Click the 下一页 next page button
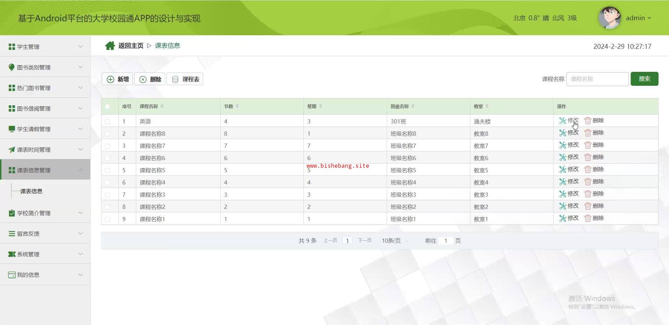The height and width of the screenshot is (325, 669). (365, 241)
